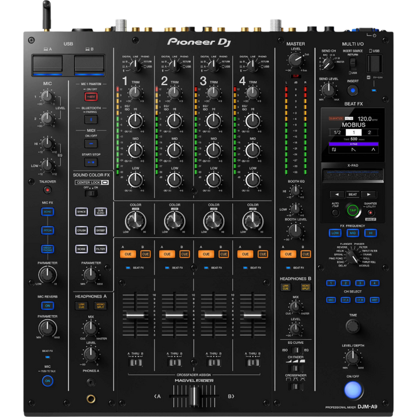Choose the MIC channel select button
This screenshot has height=417, width=417.
point(331,300)
